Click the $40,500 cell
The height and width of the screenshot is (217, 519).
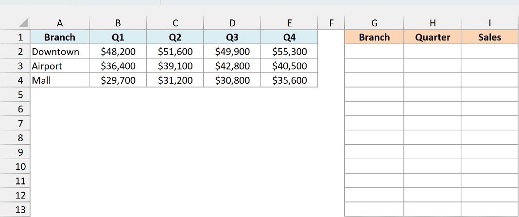click(290, 66)
